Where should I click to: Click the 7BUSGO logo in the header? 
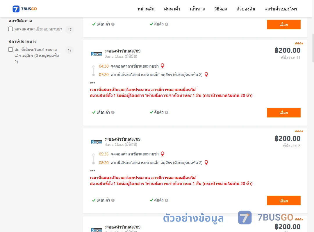(x=25, y=9)
